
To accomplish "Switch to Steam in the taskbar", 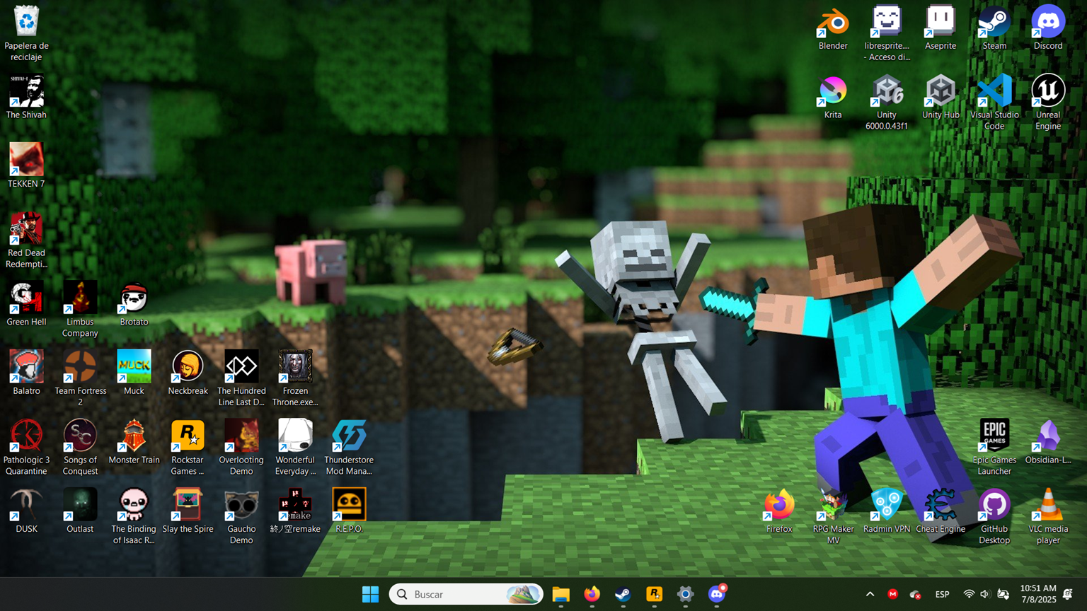I will click(623, 595).
